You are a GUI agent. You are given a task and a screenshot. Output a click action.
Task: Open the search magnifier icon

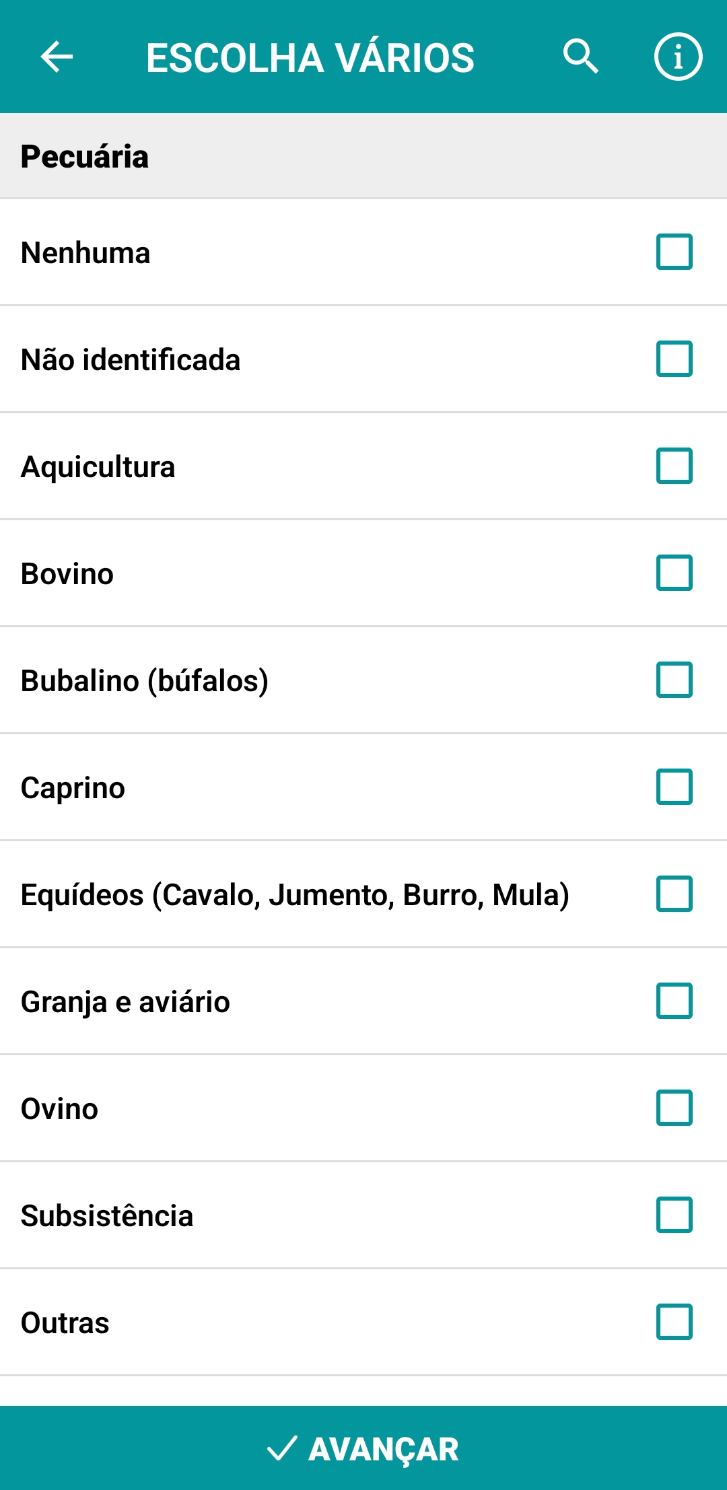click(580, 57)
